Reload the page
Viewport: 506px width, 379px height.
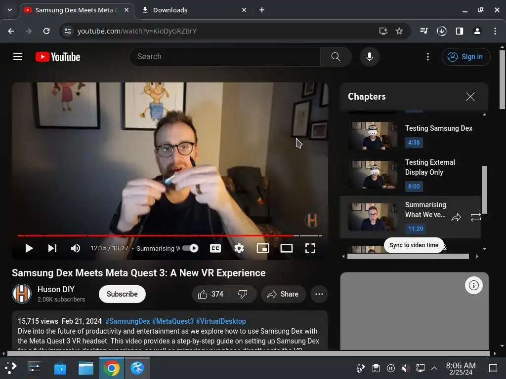click(x=46, y=31)
